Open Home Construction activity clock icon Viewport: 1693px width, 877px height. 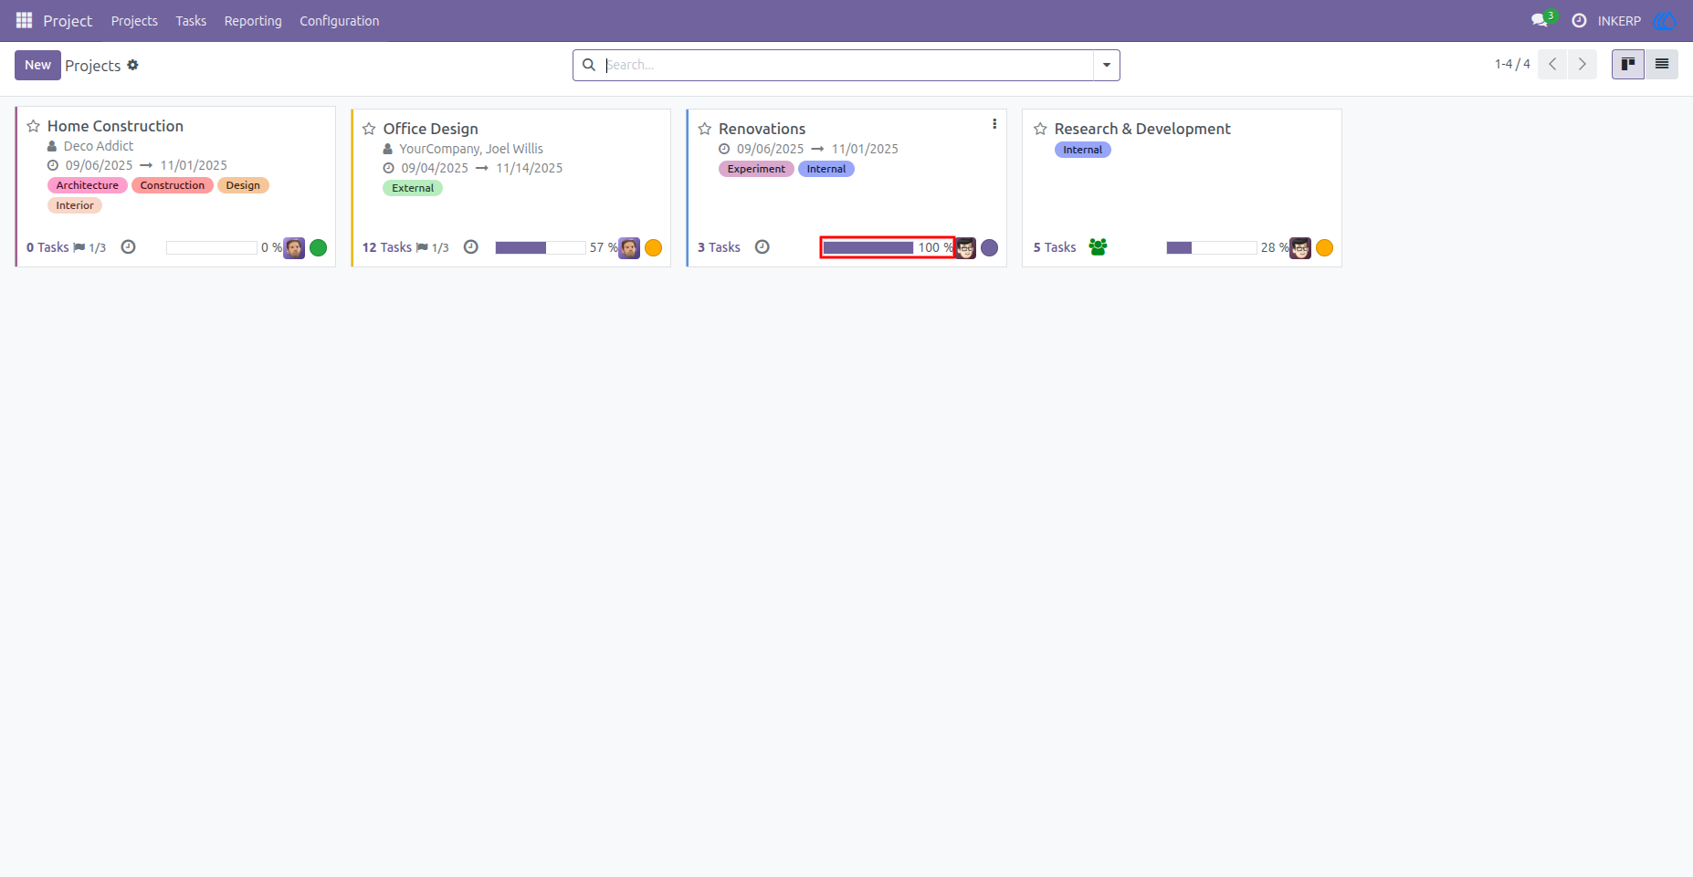pos(129,247)
